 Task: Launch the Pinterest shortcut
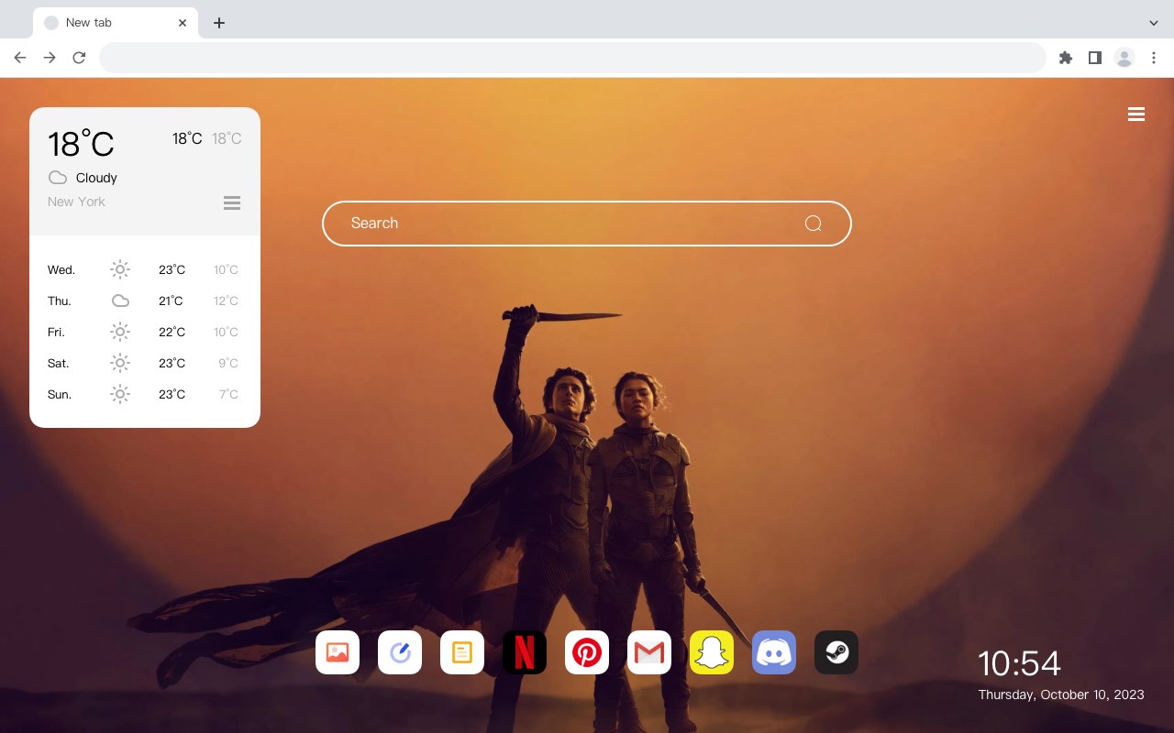587,652
